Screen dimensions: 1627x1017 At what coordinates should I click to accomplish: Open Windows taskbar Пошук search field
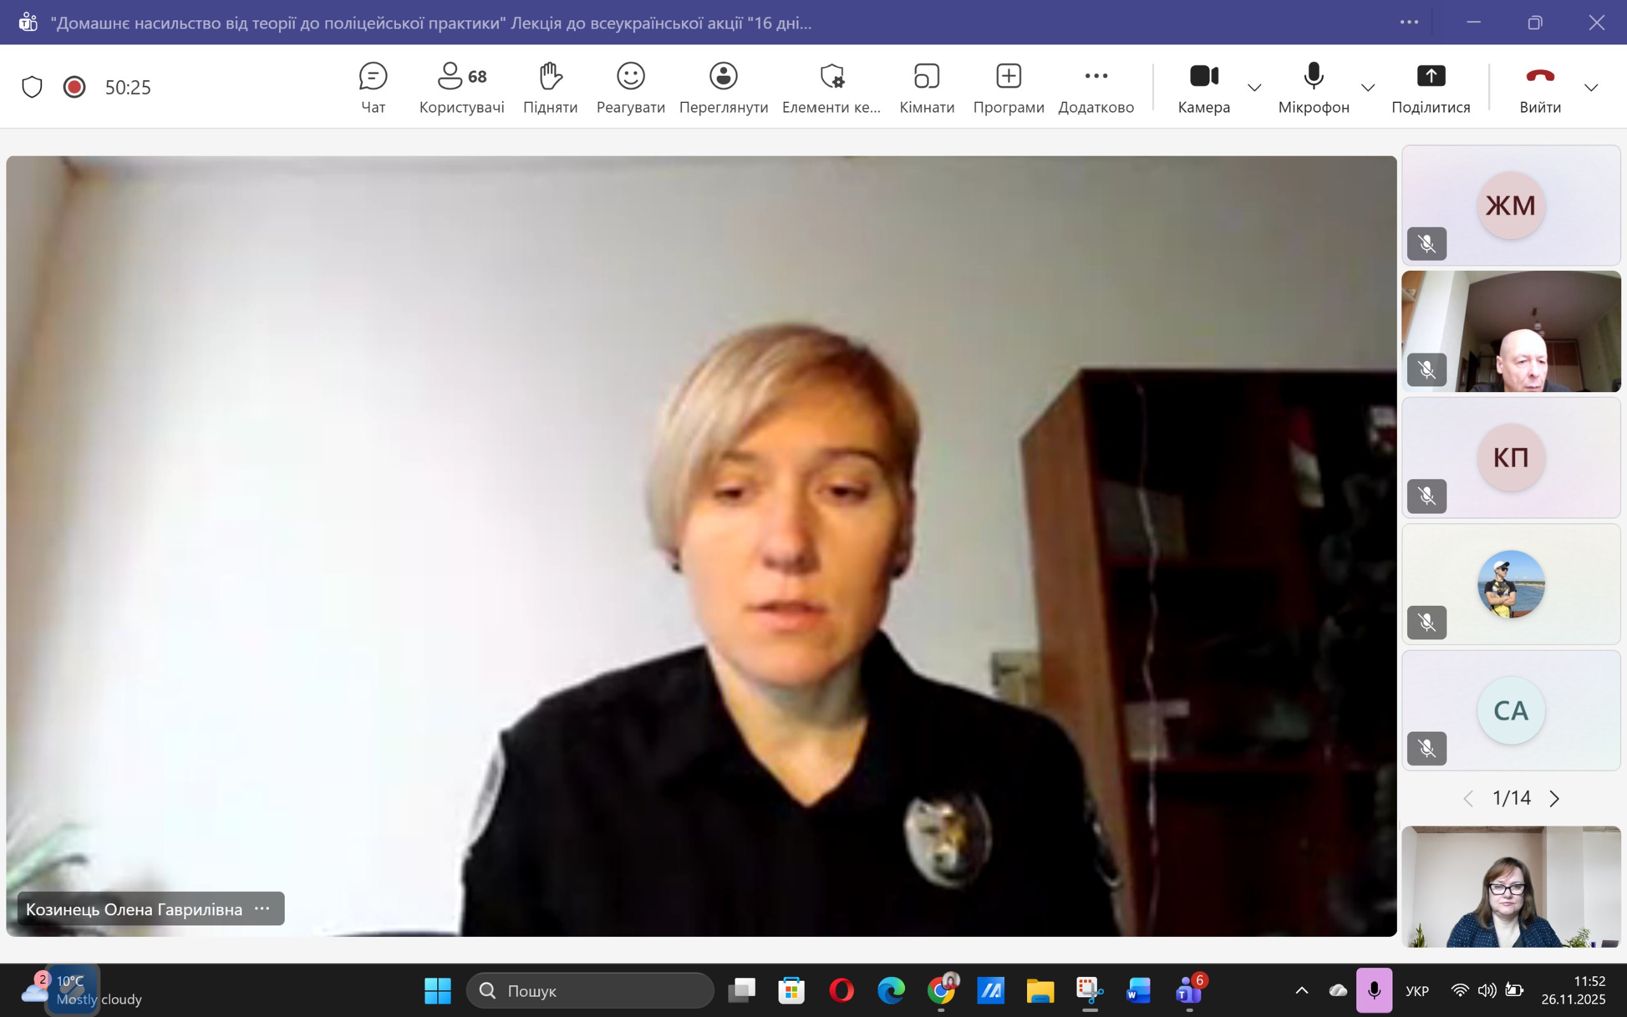(590, 991)
